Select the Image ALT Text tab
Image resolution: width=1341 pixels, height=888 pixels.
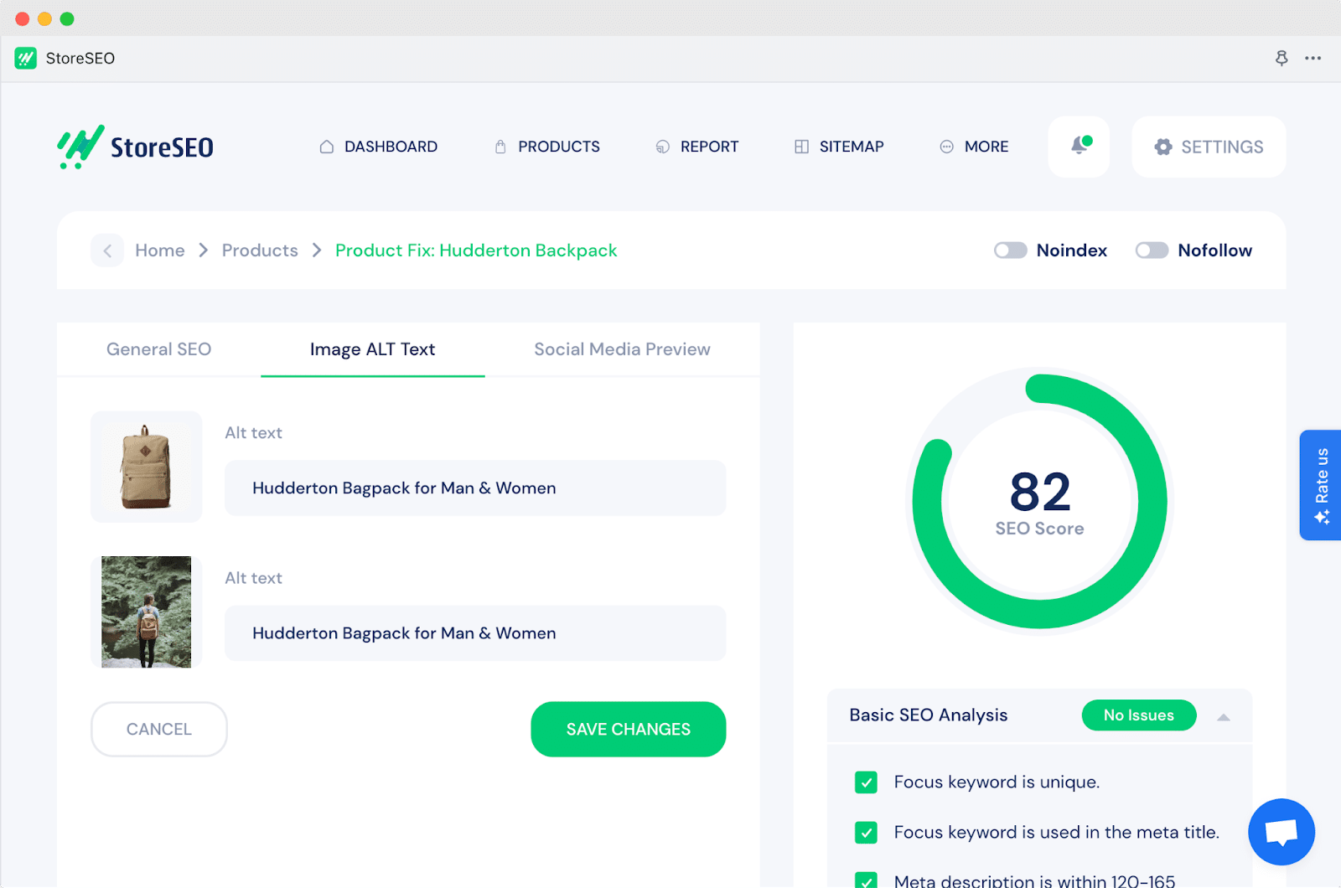coord(372,349)
